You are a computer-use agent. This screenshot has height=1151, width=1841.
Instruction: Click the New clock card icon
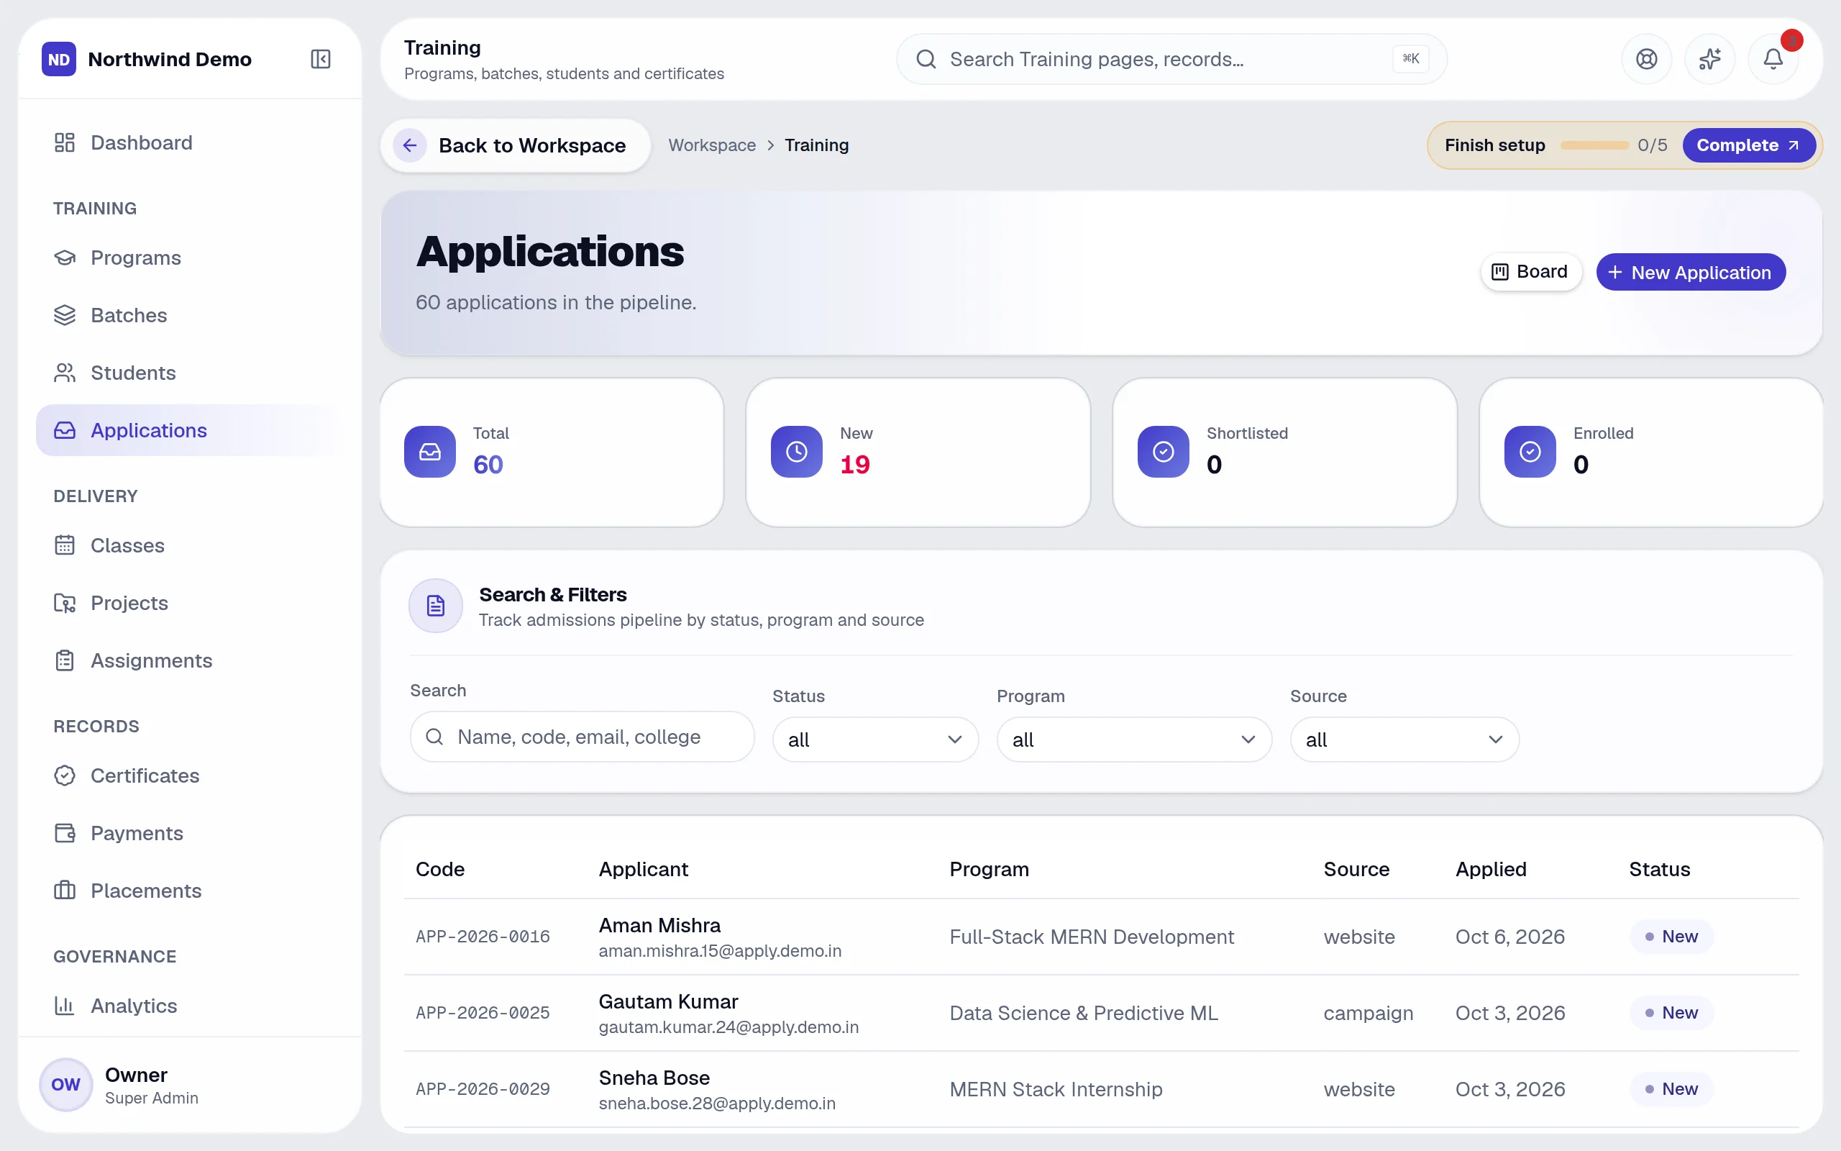tap(797, 452)
